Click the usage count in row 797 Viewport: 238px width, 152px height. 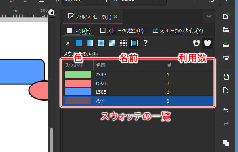[x=168, y=101]
